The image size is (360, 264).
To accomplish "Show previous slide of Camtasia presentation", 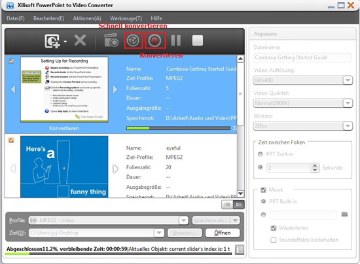I will tap(13, 89).
